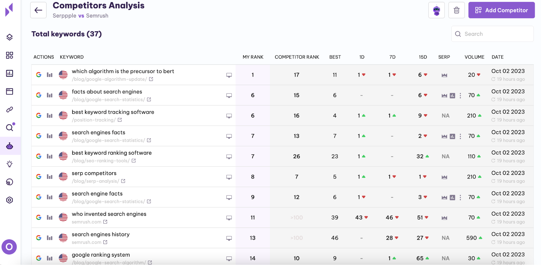
Task: Click Google icon for 'search engines facts'
Action: point(39,136)
